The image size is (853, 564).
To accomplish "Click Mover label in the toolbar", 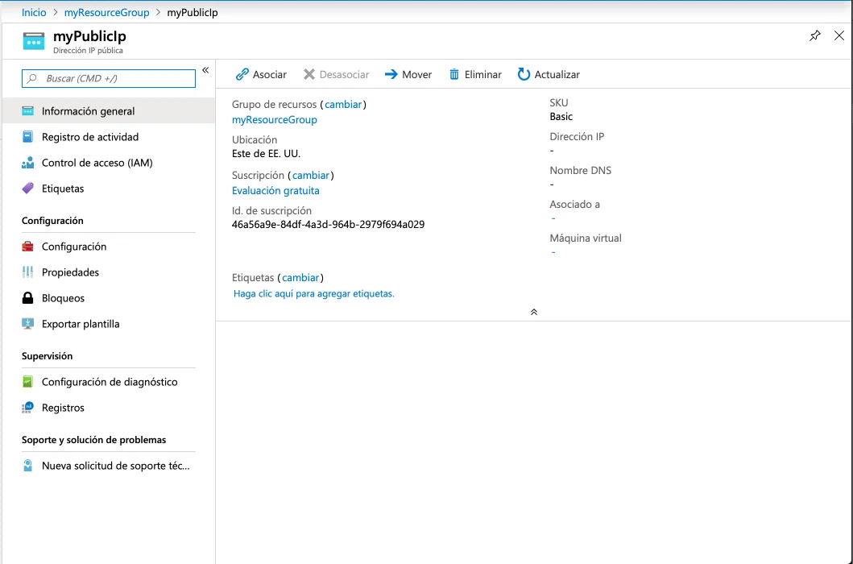I will pyautogui.click(x=416, y=75).
